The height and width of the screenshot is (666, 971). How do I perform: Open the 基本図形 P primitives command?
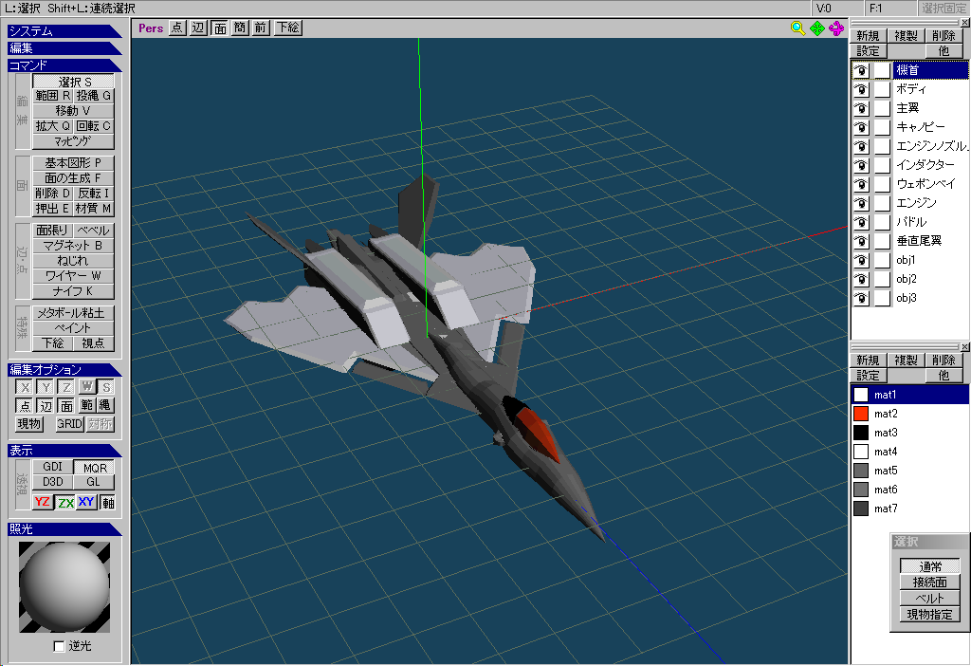73,163
